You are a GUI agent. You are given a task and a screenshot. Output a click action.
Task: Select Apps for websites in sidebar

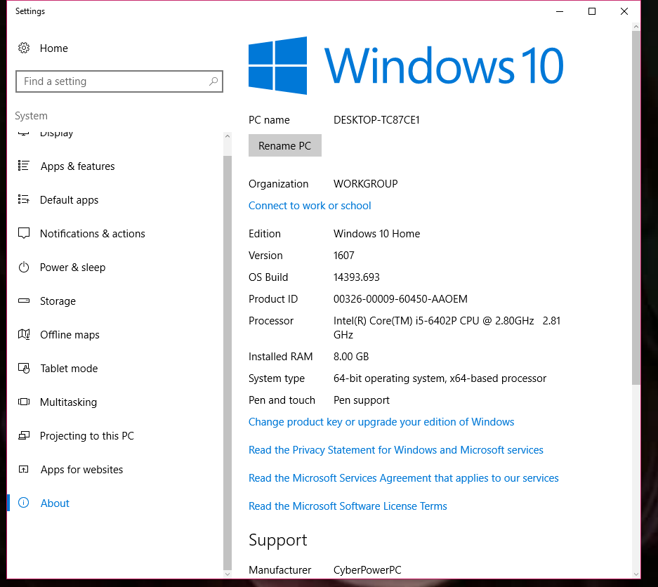click(81, 470)
